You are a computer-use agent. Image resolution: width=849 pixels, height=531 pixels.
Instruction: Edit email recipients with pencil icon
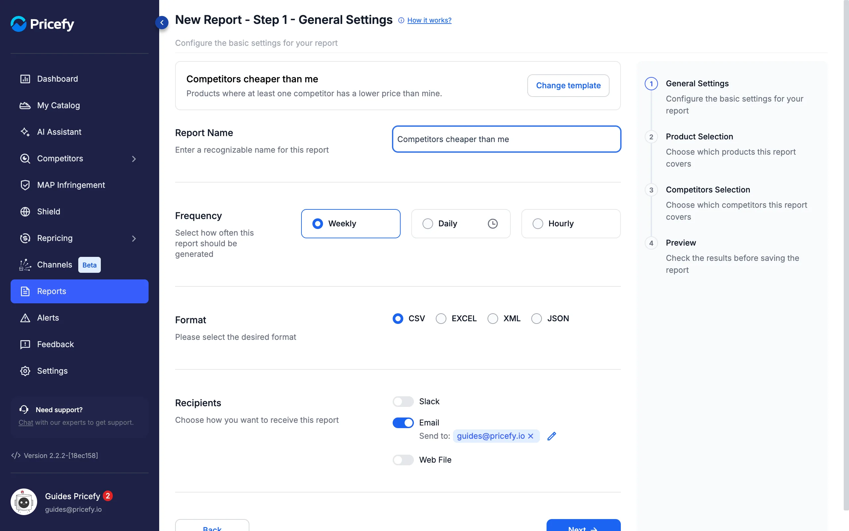tap(552, 436)
